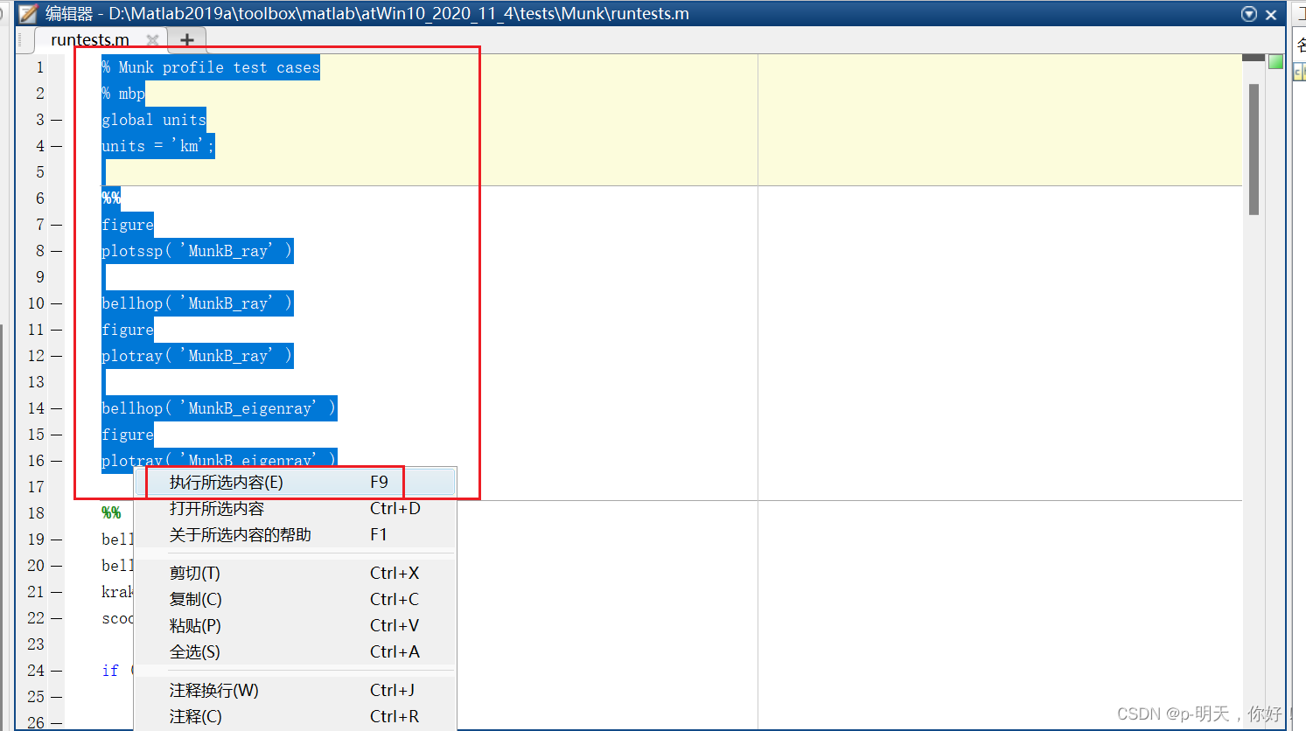Click the plotray( 'MunkB_ray' ) line on line 12

(198, 356)
